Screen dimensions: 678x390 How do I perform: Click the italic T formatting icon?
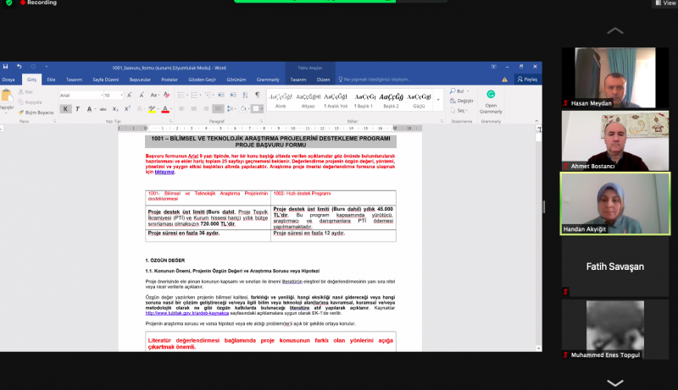point(77,109)
